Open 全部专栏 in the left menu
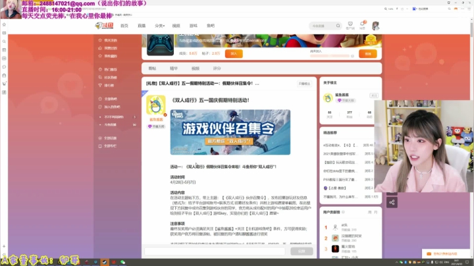The image size is (474, 266). pos(111,146)
